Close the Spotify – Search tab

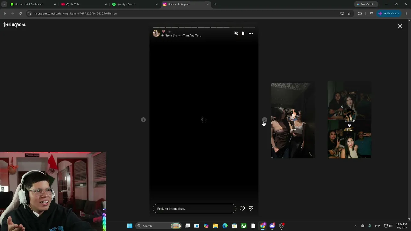tap(157, 4)
